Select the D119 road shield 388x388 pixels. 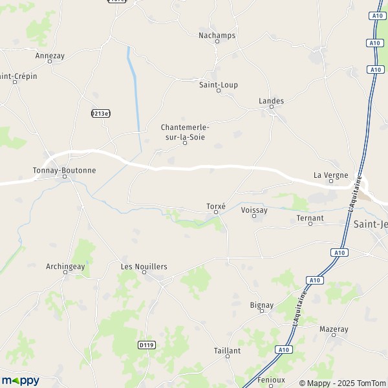click(147, 345)
